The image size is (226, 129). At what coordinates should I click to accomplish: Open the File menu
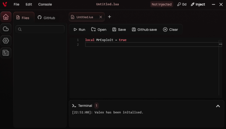16,4
